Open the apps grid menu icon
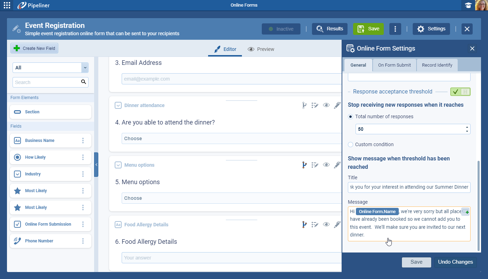The height and width of the screenshot is (279, 488). 7,5
